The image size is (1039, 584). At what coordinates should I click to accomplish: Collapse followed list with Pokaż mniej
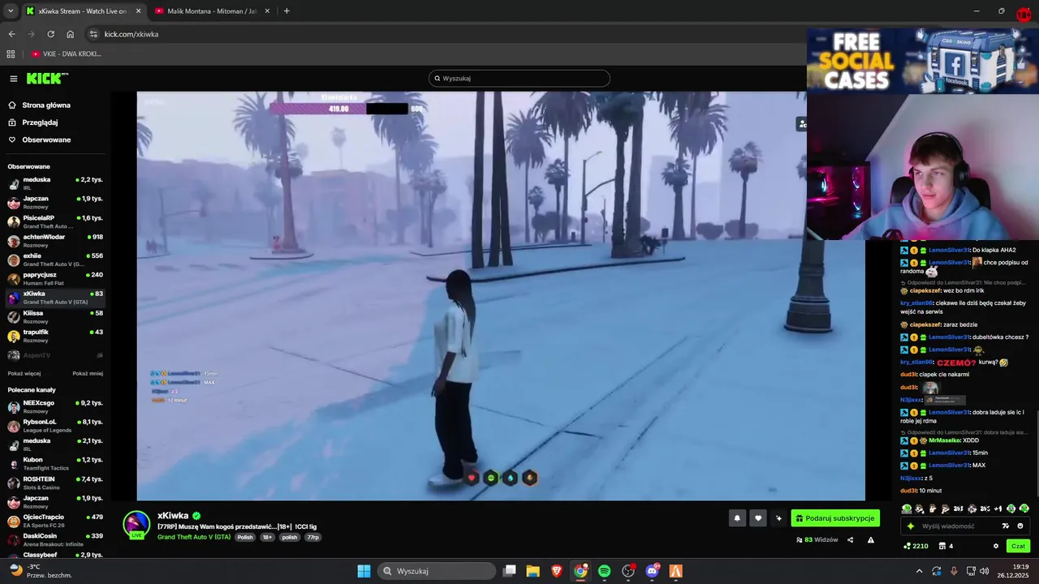click(x=88, y=374)
